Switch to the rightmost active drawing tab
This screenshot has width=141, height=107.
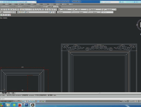(x=52, y=7)
